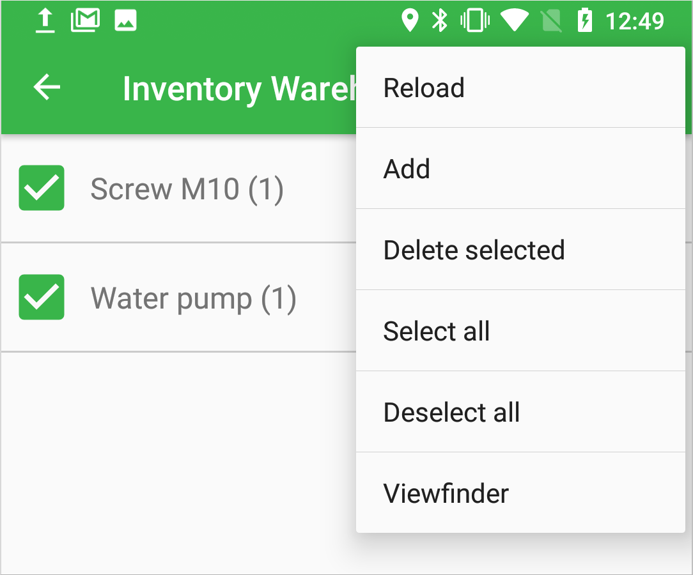Viewport: 693px width, 575px height.
Task: Tap the location pin status icon
Action: tap(409, 21)
